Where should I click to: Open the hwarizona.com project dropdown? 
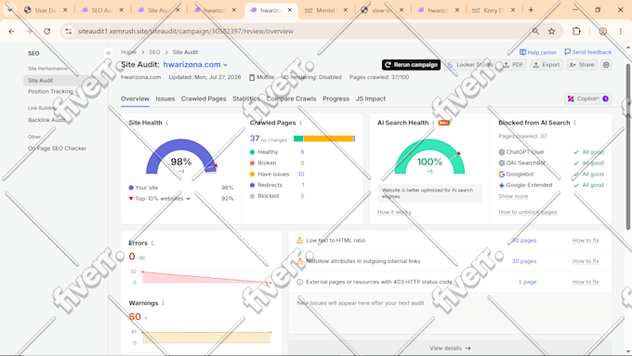point(195,64)
